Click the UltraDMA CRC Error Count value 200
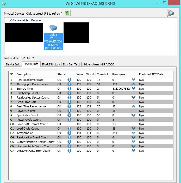This screenshot has width=181, height=183. pyautogui.click(x=79, y=151)
